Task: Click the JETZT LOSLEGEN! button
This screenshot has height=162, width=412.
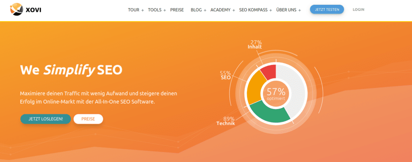Action: [46, 119]
